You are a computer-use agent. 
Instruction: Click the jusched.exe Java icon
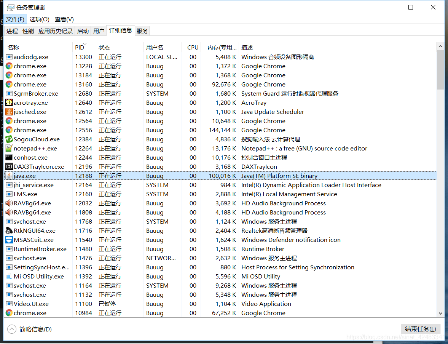[x=9, y=112]
